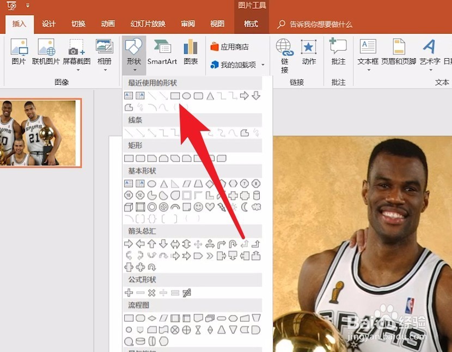This screenshot has width=452, height=352.
Task: Select the moon shape
Action: point(245,207)
